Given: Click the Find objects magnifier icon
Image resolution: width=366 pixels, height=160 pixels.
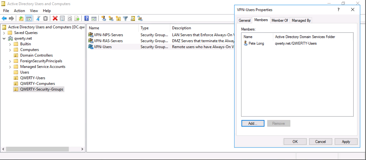Looking at the screenshot, I should (133, 19).
